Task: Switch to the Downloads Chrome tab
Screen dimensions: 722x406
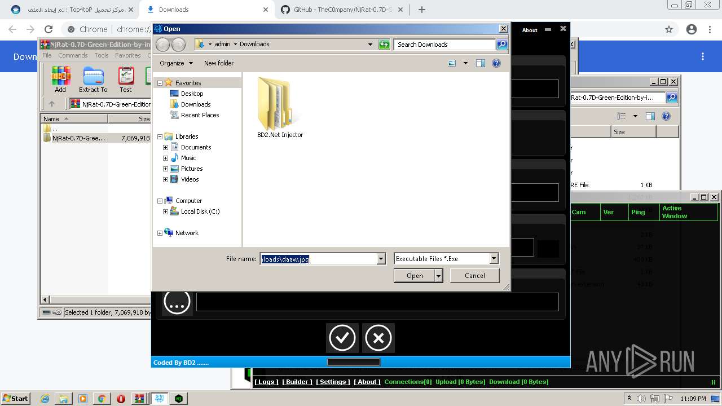Action: (207, 10)
